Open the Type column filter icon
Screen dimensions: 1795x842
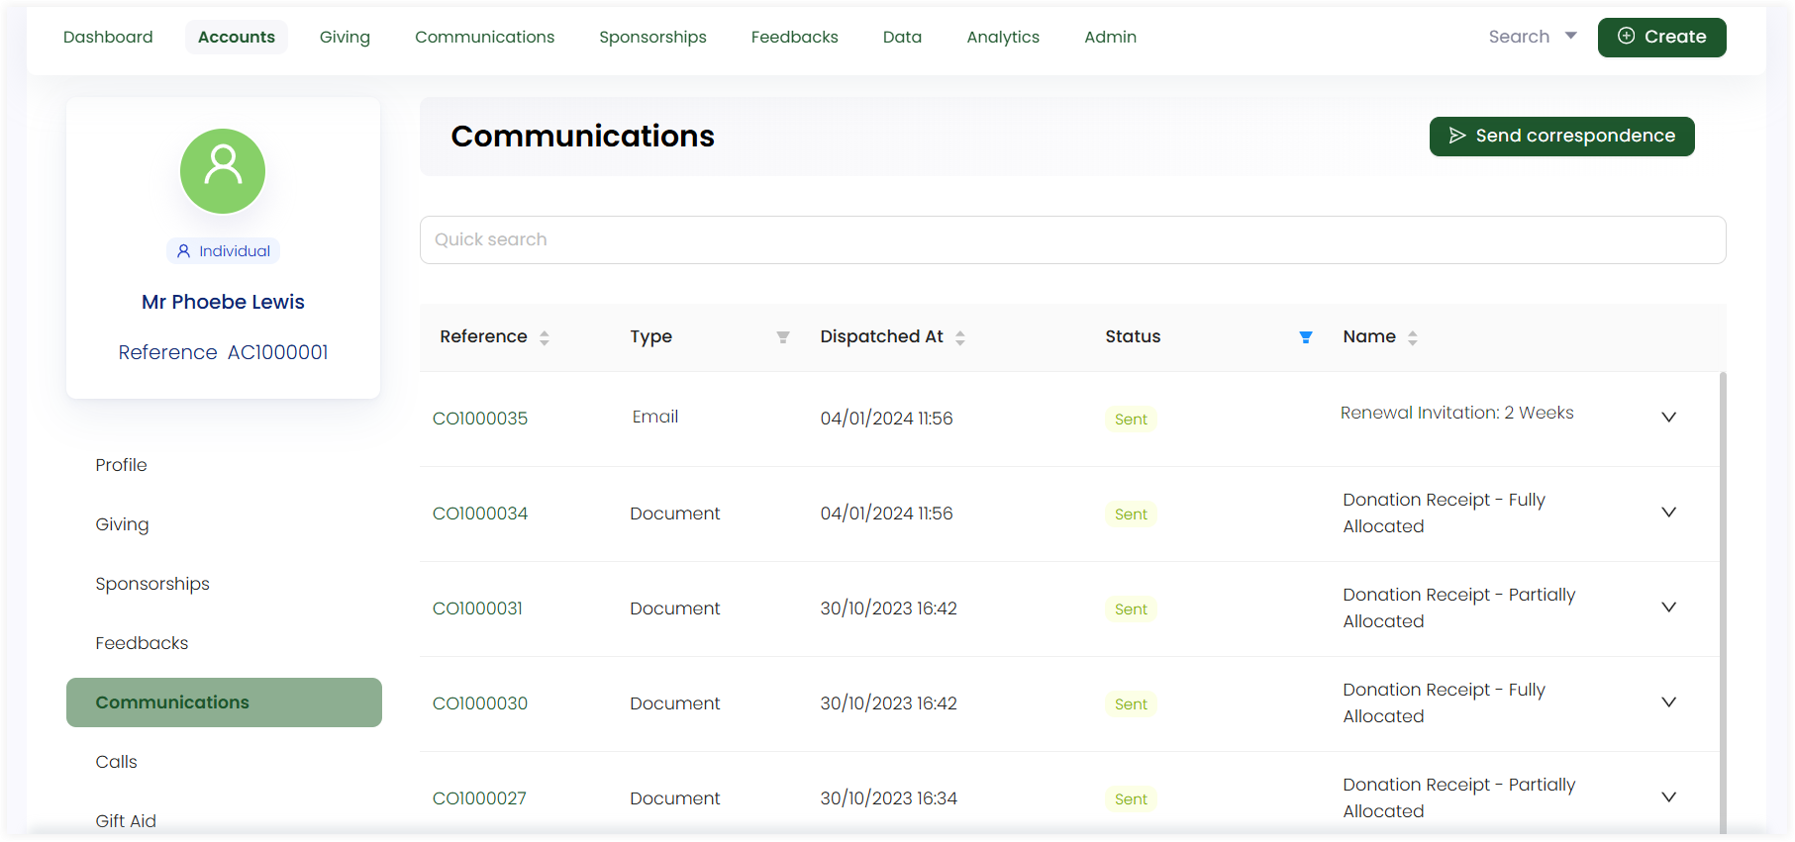[x=783, y=337]
